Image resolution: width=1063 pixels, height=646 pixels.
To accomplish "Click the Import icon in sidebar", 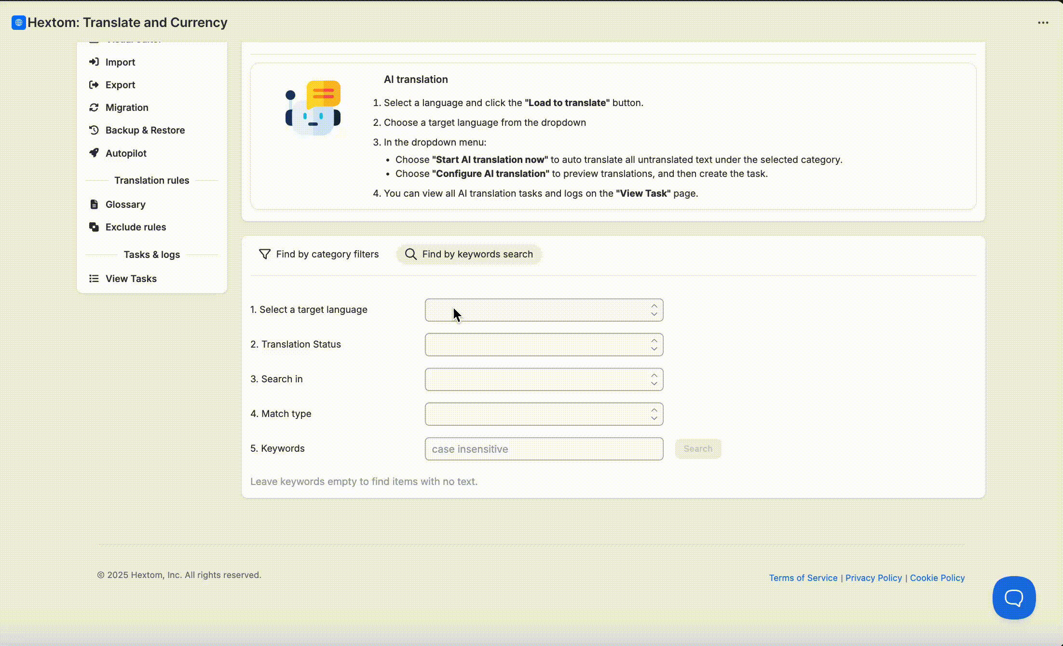I will [x=94, y=62].
